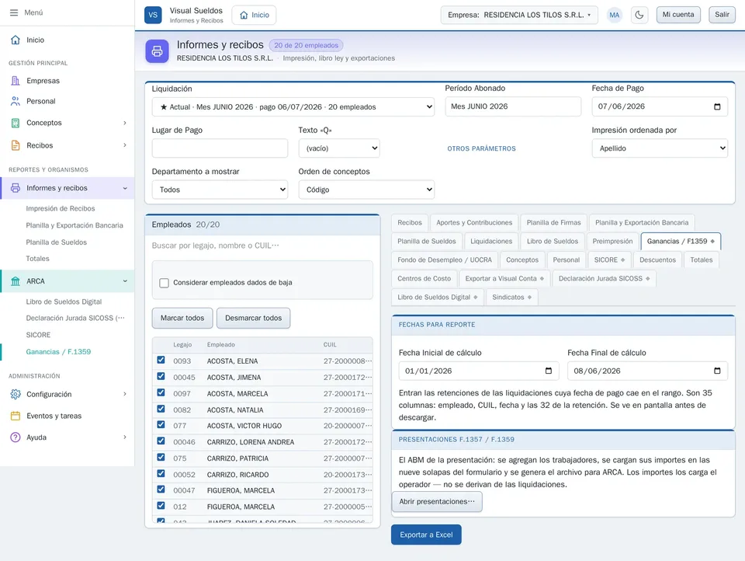Open the OTROS PARÁMETROS link
Viewport: 745px width, 561px height.
click(481, 148)
